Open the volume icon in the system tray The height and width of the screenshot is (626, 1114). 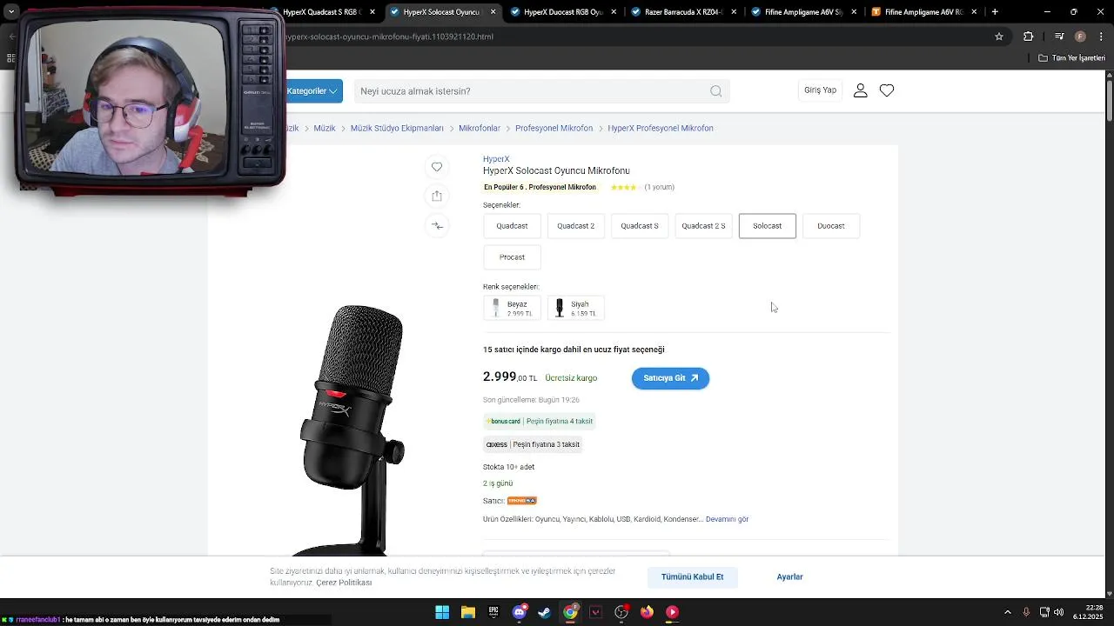pos(1058,612)
